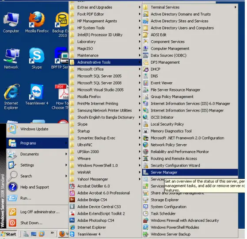Show hidden Quick Launch items chevron
247x239 pixels.
point(52,233)
